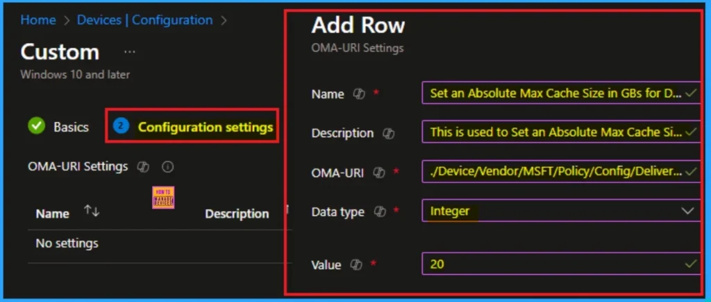Click the OMA-URI path input field
Screen dimensions: 711x302
pos(555,172)
